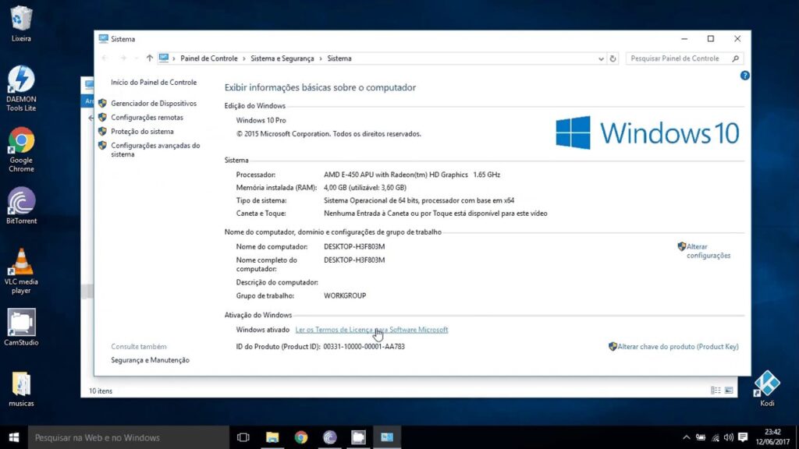Screen dimensions: 799x449
Task: Switch to large icons view in background window
Action: (x=729, y=391)
